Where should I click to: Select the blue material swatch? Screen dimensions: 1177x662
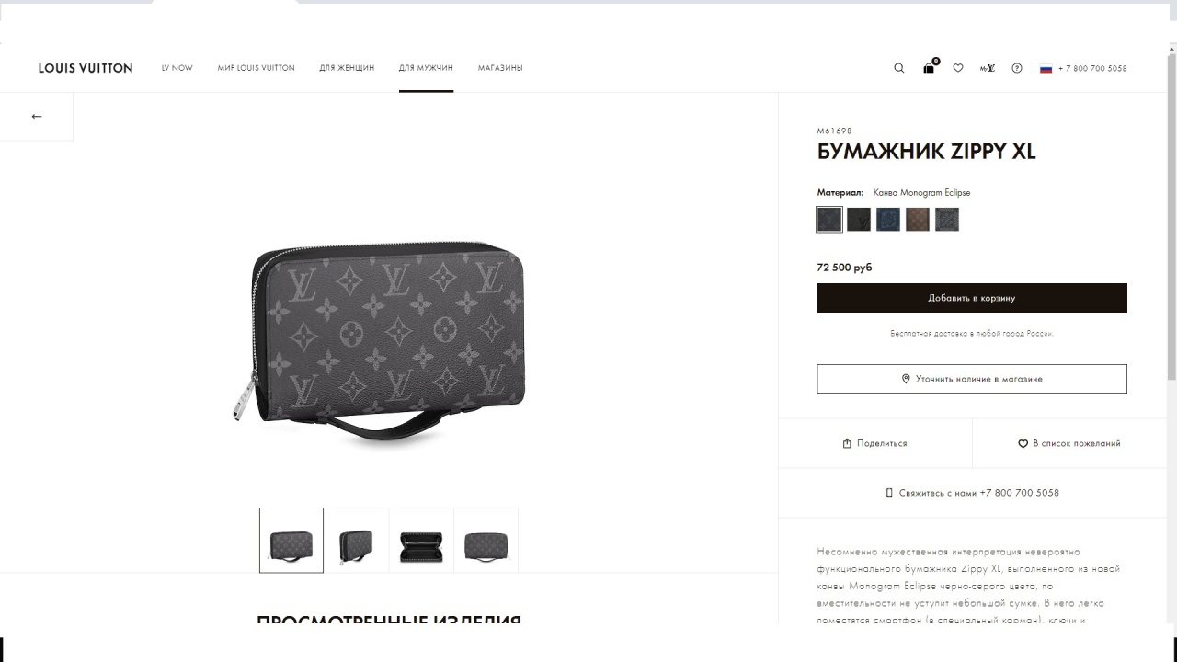click(x=888, y=220)
